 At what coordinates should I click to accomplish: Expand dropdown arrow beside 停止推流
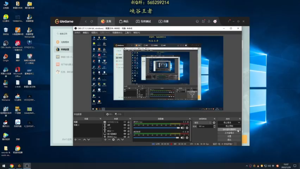[239, 123]
